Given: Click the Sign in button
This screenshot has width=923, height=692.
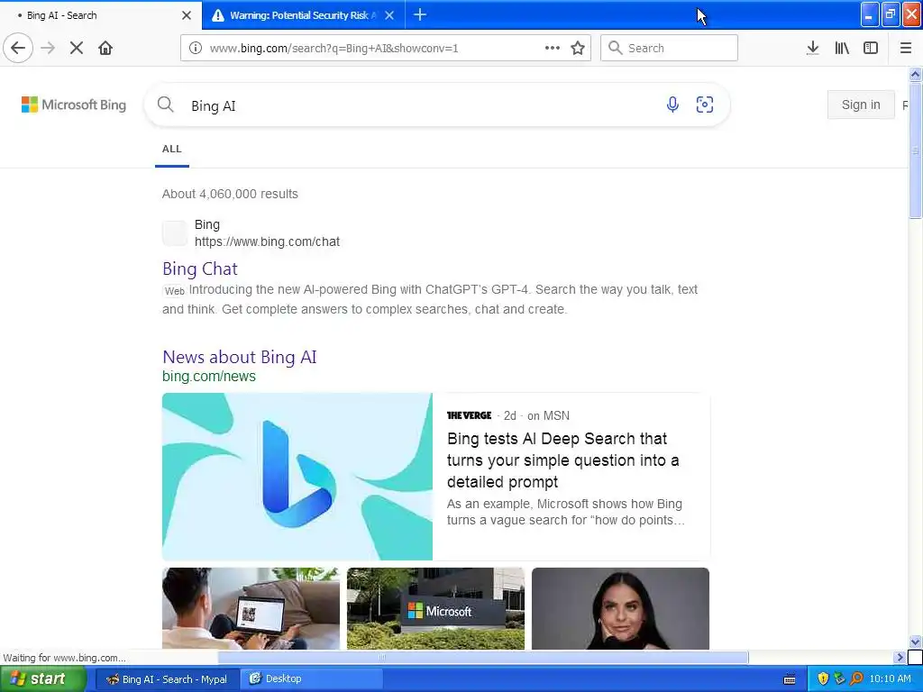Looking at the screenshot, I should click(x=861, y=105).
